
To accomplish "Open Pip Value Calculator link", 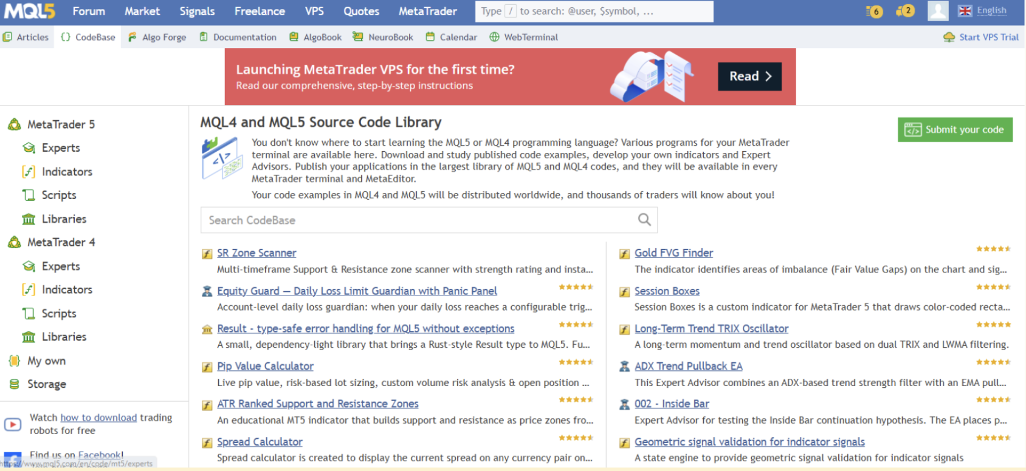I will click(x=265, y=367).
